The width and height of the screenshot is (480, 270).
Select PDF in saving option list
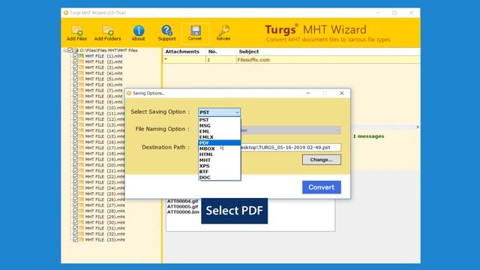pyautogui.click(x=219, y=143)
